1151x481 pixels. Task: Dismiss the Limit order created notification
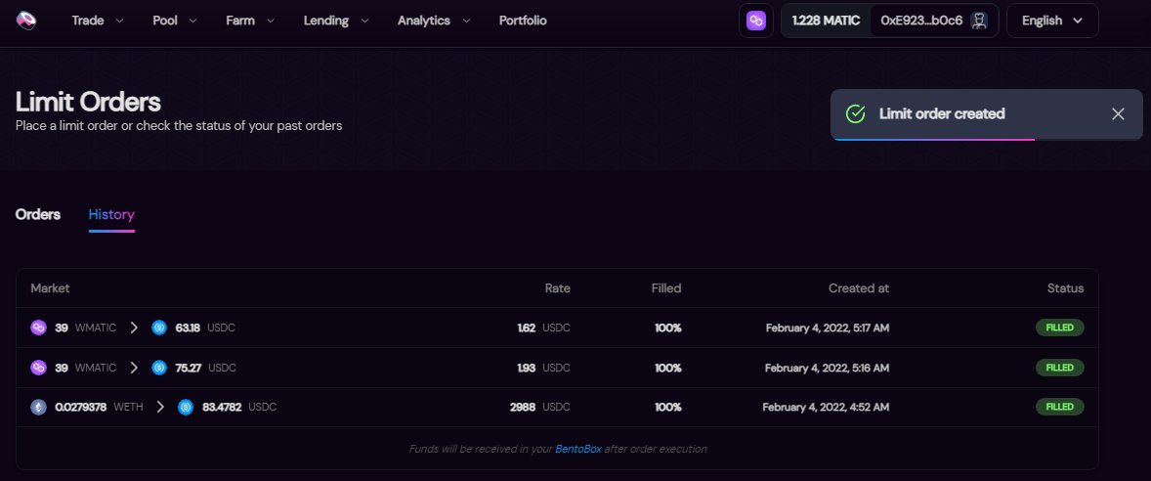[1118, 113]
